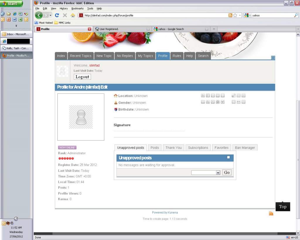Open the moderation action dropdown beside Go
This screenshot has width=300, height=240.
click(205, 173)
